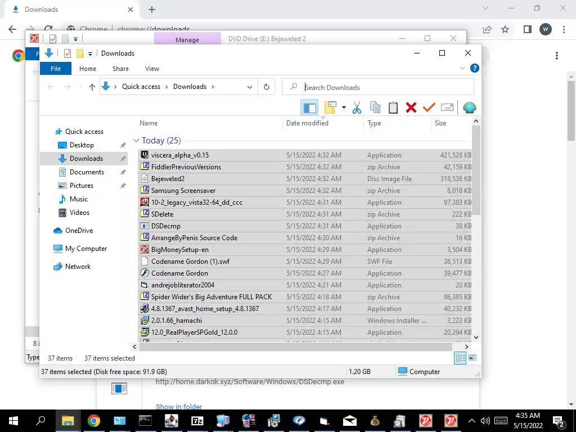
Task: Select the Samsung Screensaver zip file
Action: tap(305, 190)
